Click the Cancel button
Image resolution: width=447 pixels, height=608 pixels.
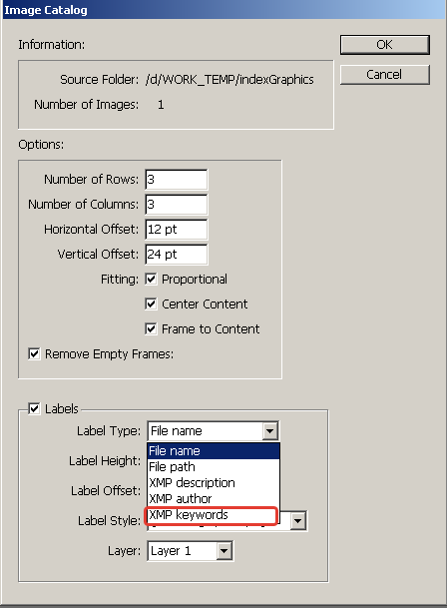(384, 74)
